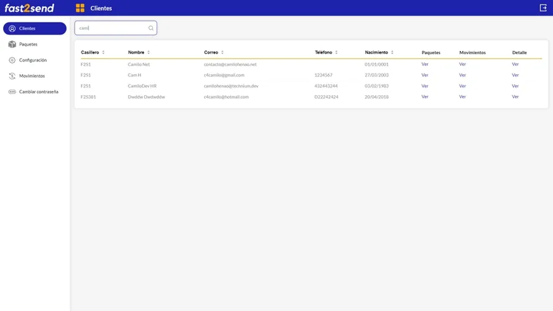View Movimientos for Cam H
Image resolution: width=553 pixels, height=311 pixels.
[x=462, y=75]
